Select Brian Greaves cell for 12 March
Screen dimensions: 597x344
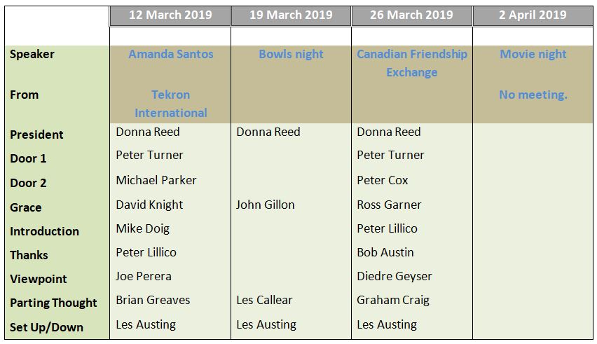click(153, 300)
